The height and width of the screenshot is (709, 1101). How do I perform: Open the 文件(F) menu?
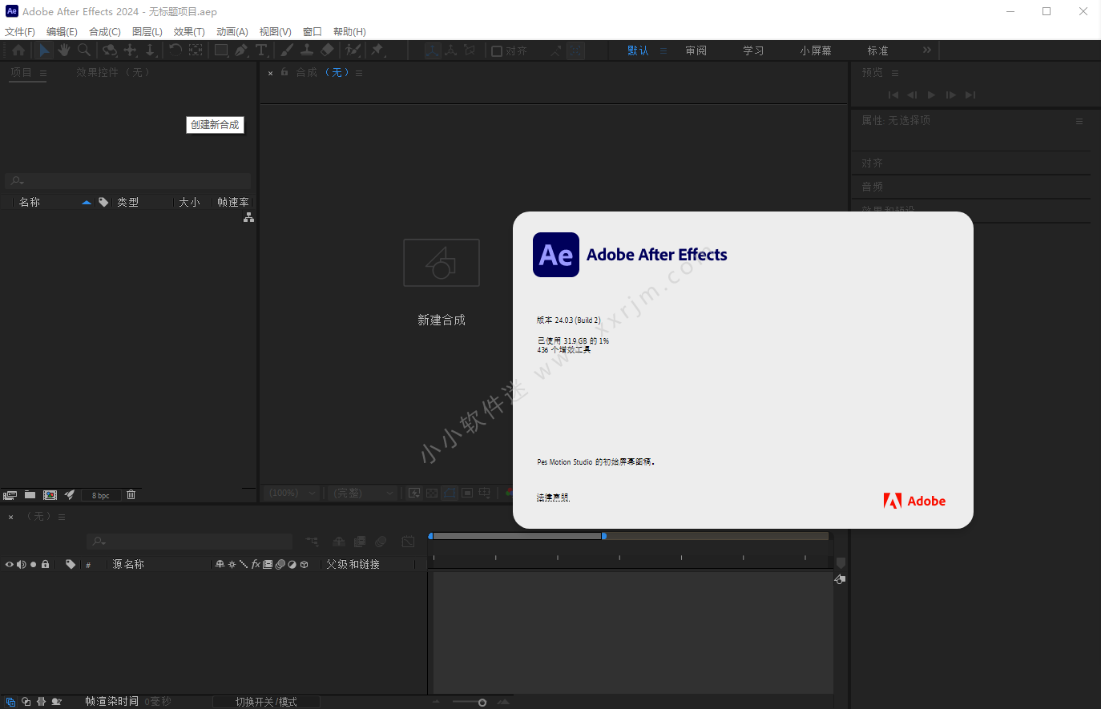click(20, 31)
